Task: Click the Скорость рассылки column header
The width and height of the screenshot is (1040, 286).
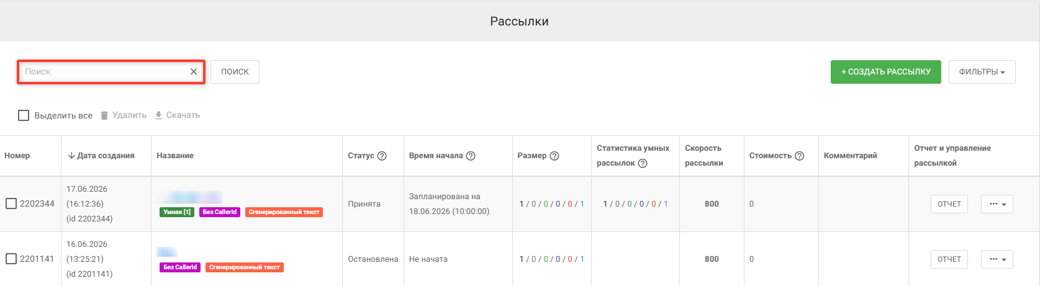Action: coord(704,156)
